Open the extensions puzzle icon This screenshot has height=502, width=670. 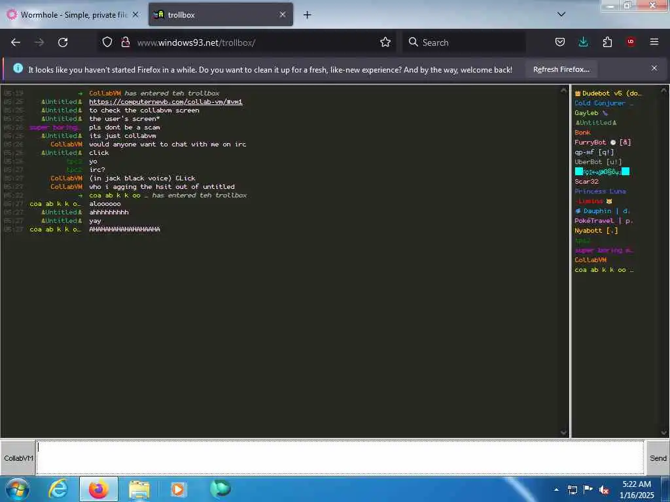pyautogui.click(x=607, y=42)
